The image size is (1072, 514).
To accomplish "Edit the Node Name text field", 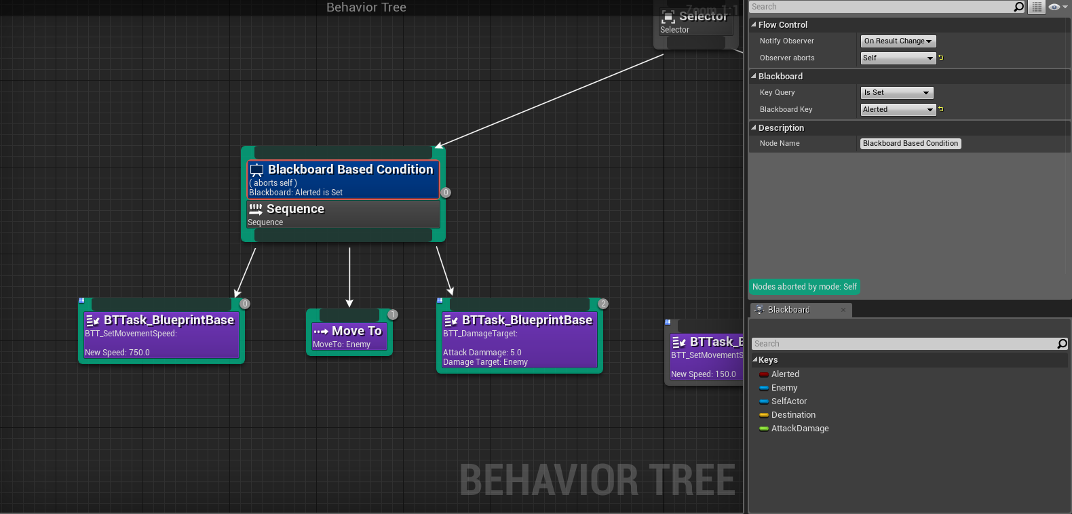I will pos(911,144).
